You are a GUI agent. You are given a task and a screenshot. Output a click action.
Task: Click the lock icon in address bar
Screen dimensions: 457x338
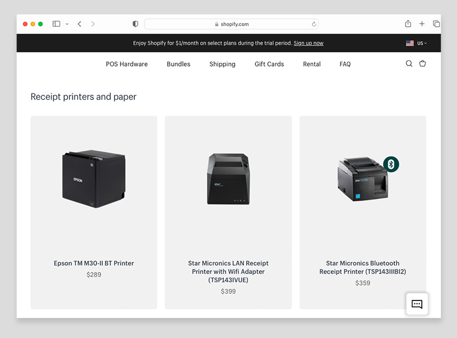[217, 24]
